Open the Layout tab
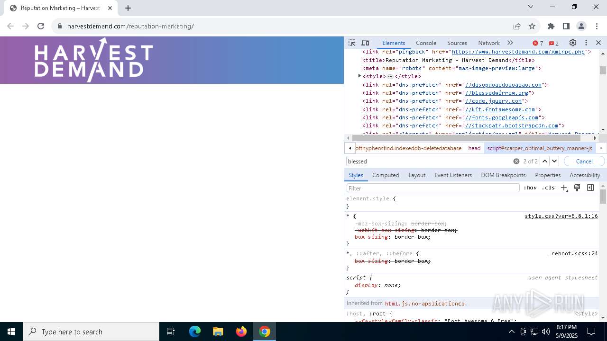Viewport: 607px width, 341px height. (x=417, y=175)
